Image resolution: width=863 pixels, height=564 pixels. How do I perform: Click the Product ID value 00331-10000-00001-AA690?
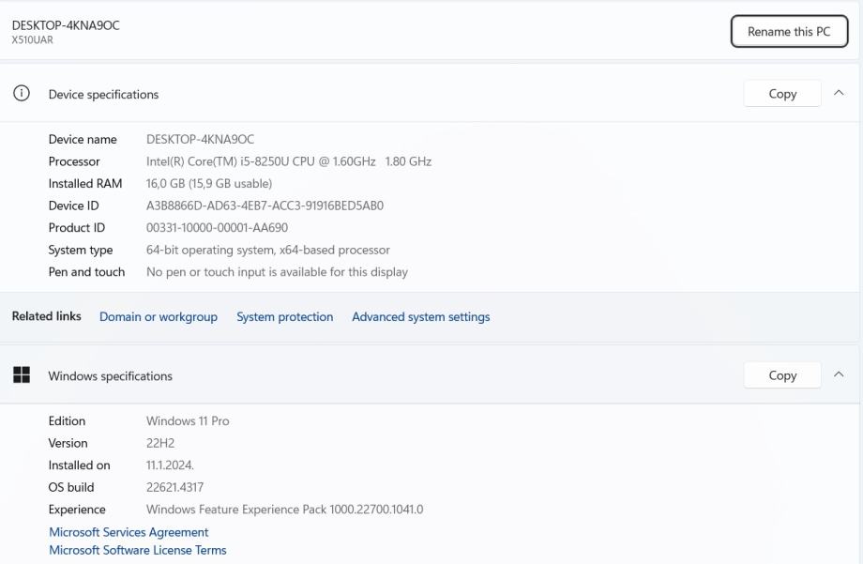point(217,228)
